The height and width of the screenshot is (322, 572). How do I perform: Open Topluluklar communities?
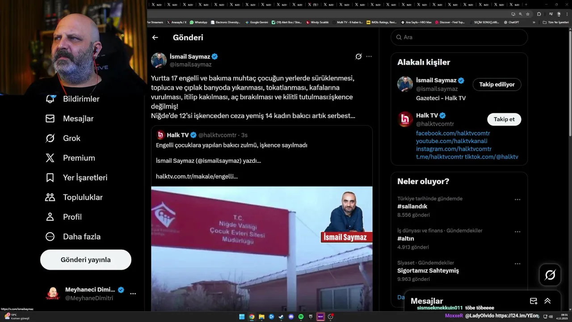click(74, 197)
